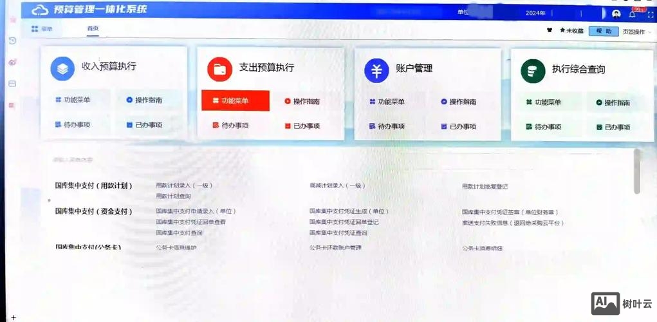Open the user avatar icon in header

coord(616,14)
